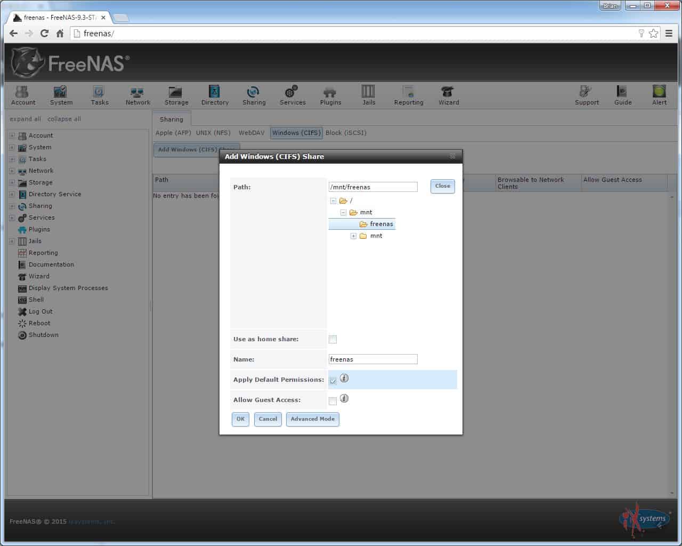Expand the nested mnt folder in path tree
Viewport: 682px width, 546px height.
(353, 236)
